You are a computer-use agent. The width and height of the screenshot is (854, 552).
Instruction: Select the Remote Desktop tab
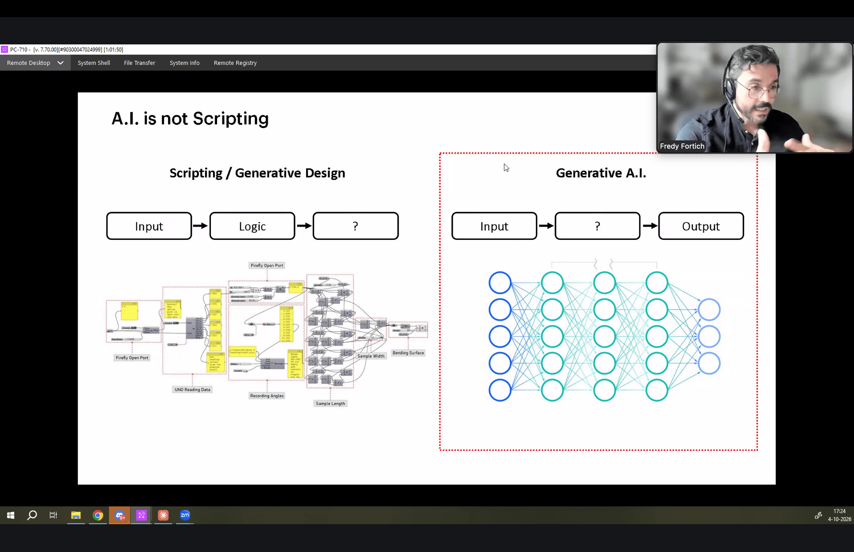tap(35, 63)
